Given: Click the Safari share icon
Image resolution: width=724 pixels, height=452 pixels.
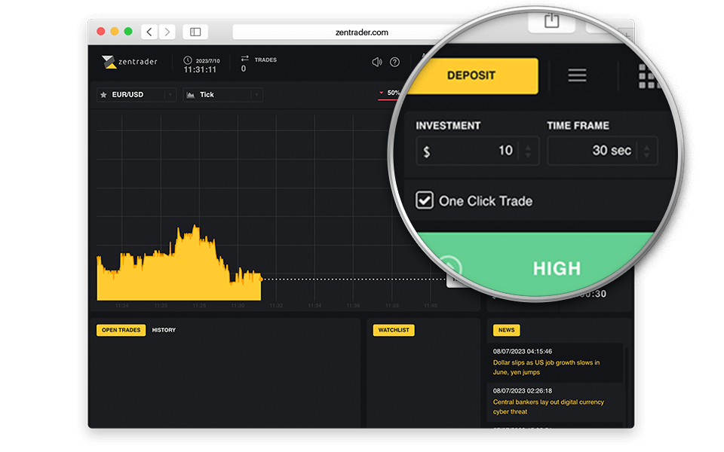Looking at the screenshot, I should (x=551, y=21).
